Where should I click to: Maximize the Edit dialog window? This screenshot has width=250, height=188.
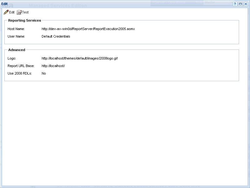tap(240, 4)
